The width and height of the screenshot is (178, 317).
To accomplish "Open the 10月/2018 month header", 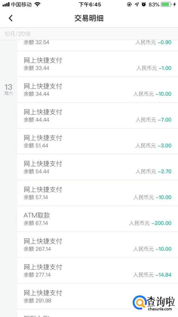I will (17, 34).
